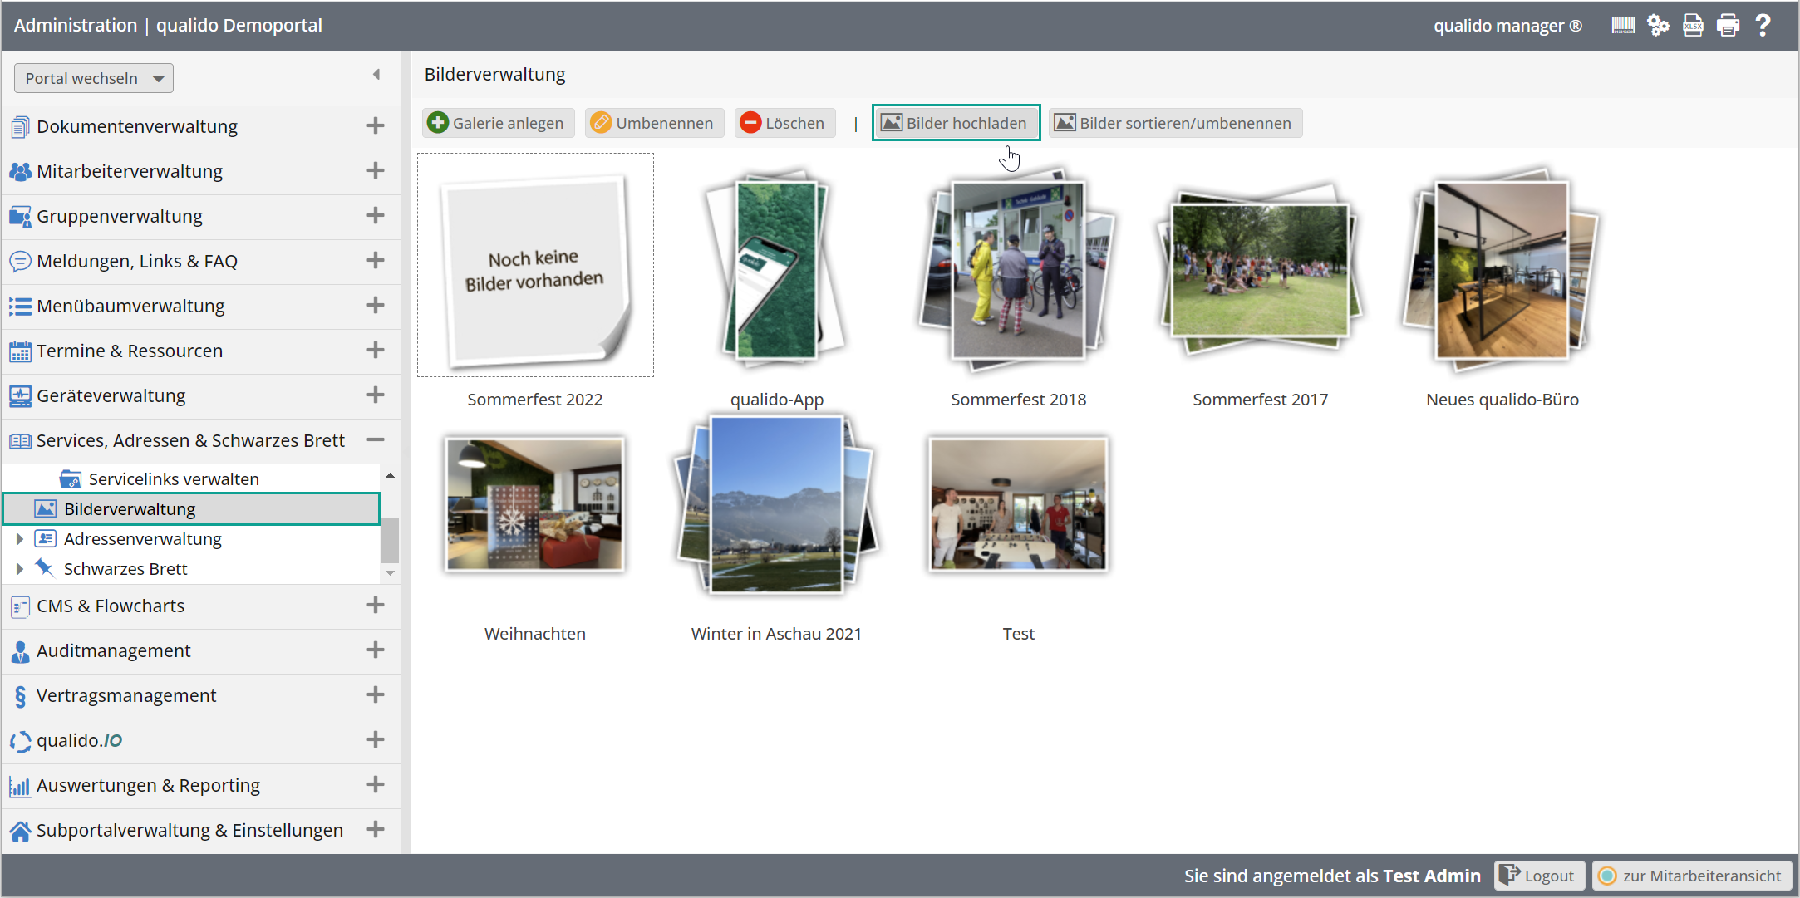Expand Meldungen, Links & FAQ section
Viewport: 1800px width, 898px height.
pos(376,261)
